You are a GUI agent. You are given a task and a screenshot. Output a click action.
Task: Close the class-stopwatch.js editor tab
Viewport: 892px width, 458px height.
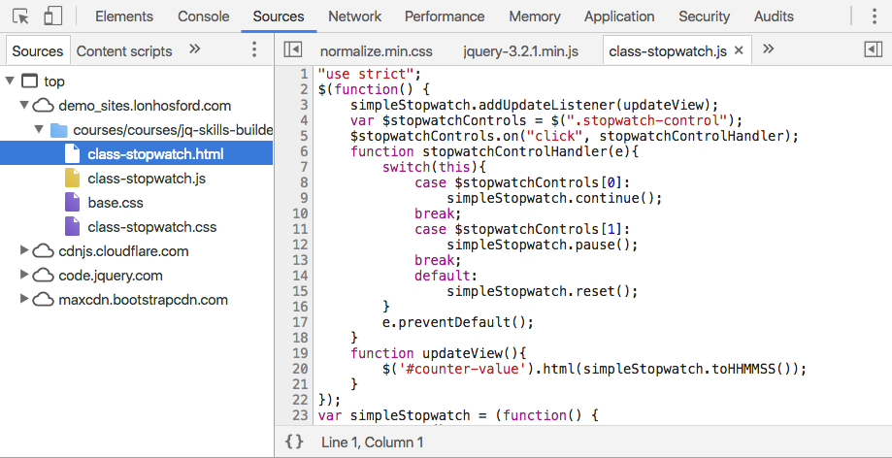(x=739, y=50)
